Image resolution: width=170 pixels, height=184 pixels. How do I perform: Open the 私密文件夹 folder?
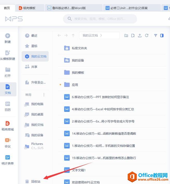point(112,48)
